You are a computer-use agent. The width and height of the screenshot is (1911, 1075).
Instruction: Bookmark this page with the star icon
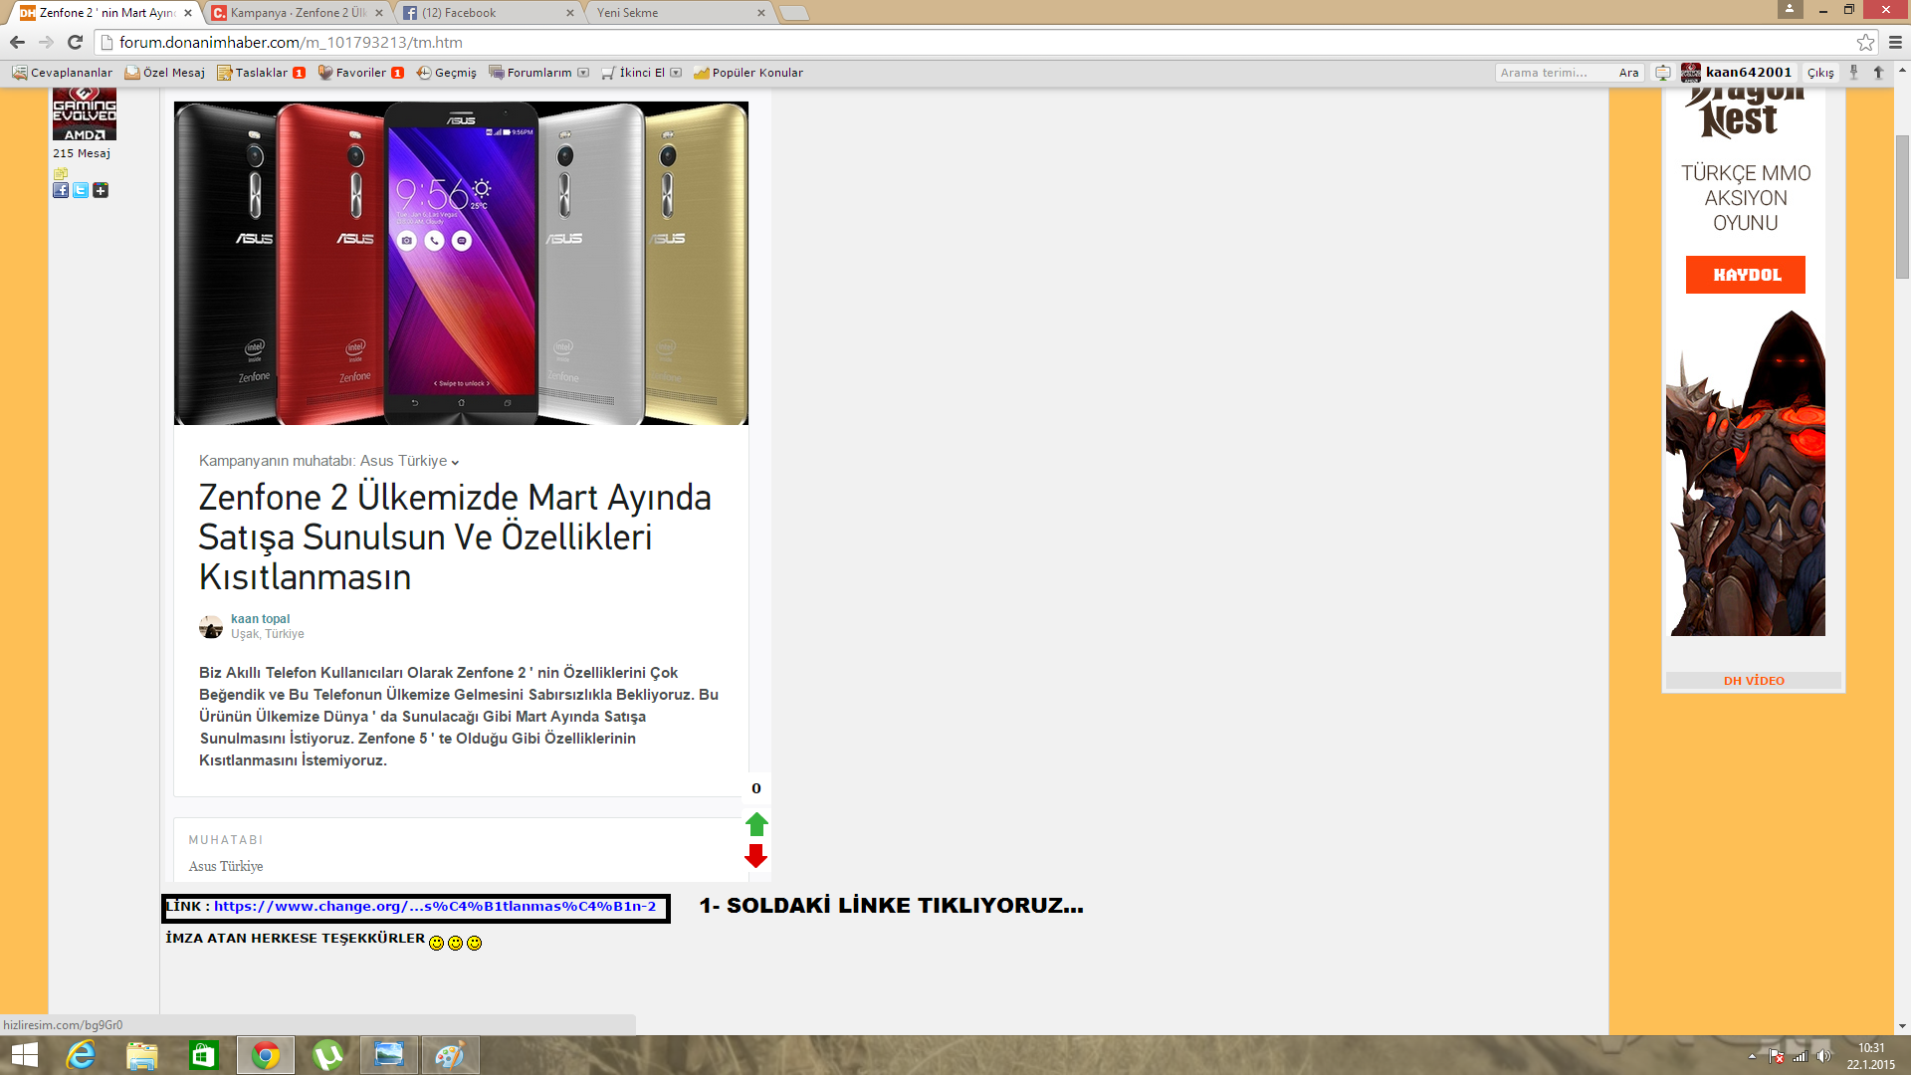click(1865, 42)
